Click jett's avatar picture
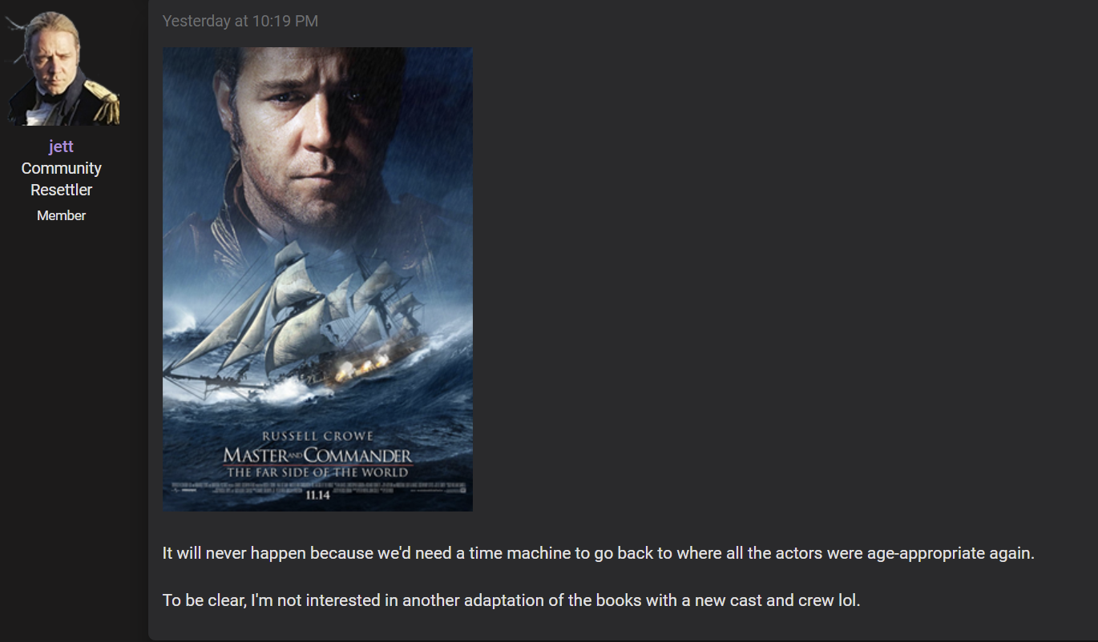This screenshot has width=1098, height=642. pos(63,68)
